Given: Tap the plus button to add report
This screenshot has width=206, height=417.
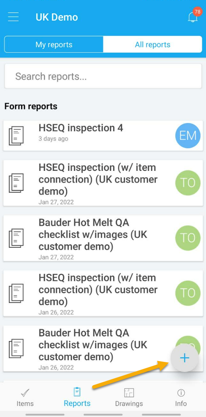Looking at the screenshot, I should pos(185,358).
